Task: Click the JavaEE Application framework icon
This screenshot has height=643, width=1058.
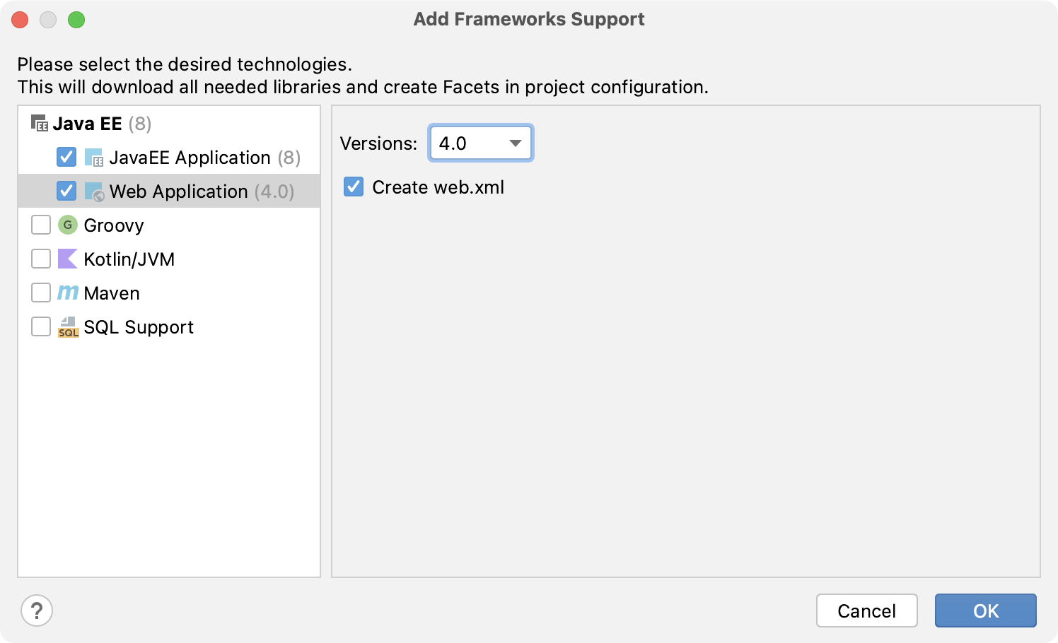Action: (x=94, y=158)
